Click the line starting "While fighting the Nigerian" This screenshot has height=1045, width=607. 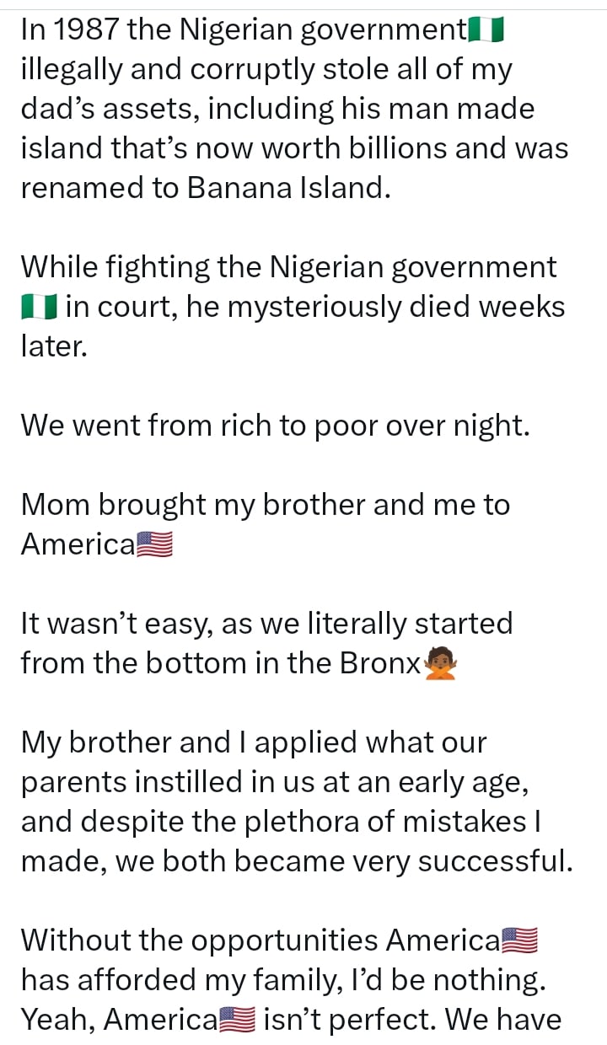(288, 267)
